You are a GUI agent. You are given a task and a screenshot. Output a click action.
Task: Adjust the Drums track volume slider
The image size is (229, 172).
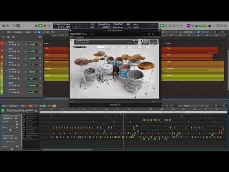[32, 44]
